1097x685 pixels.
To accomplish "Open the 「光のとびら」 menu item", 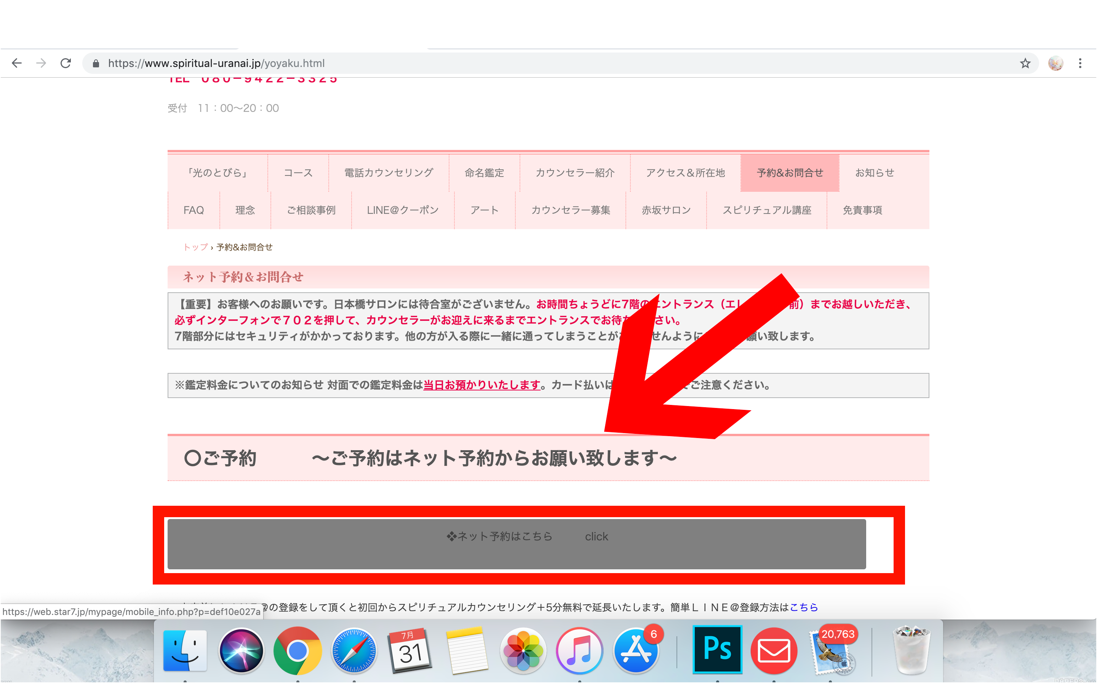I will tap(217, 173).
